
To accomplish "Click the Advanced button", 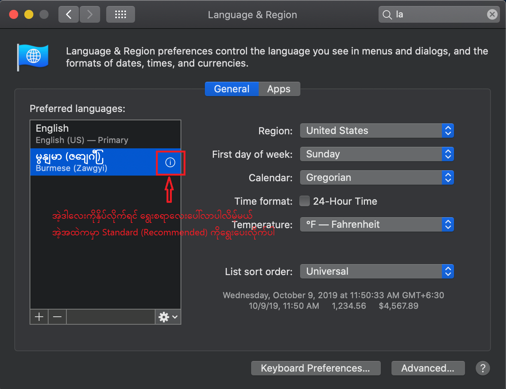I will pos(427,368).
